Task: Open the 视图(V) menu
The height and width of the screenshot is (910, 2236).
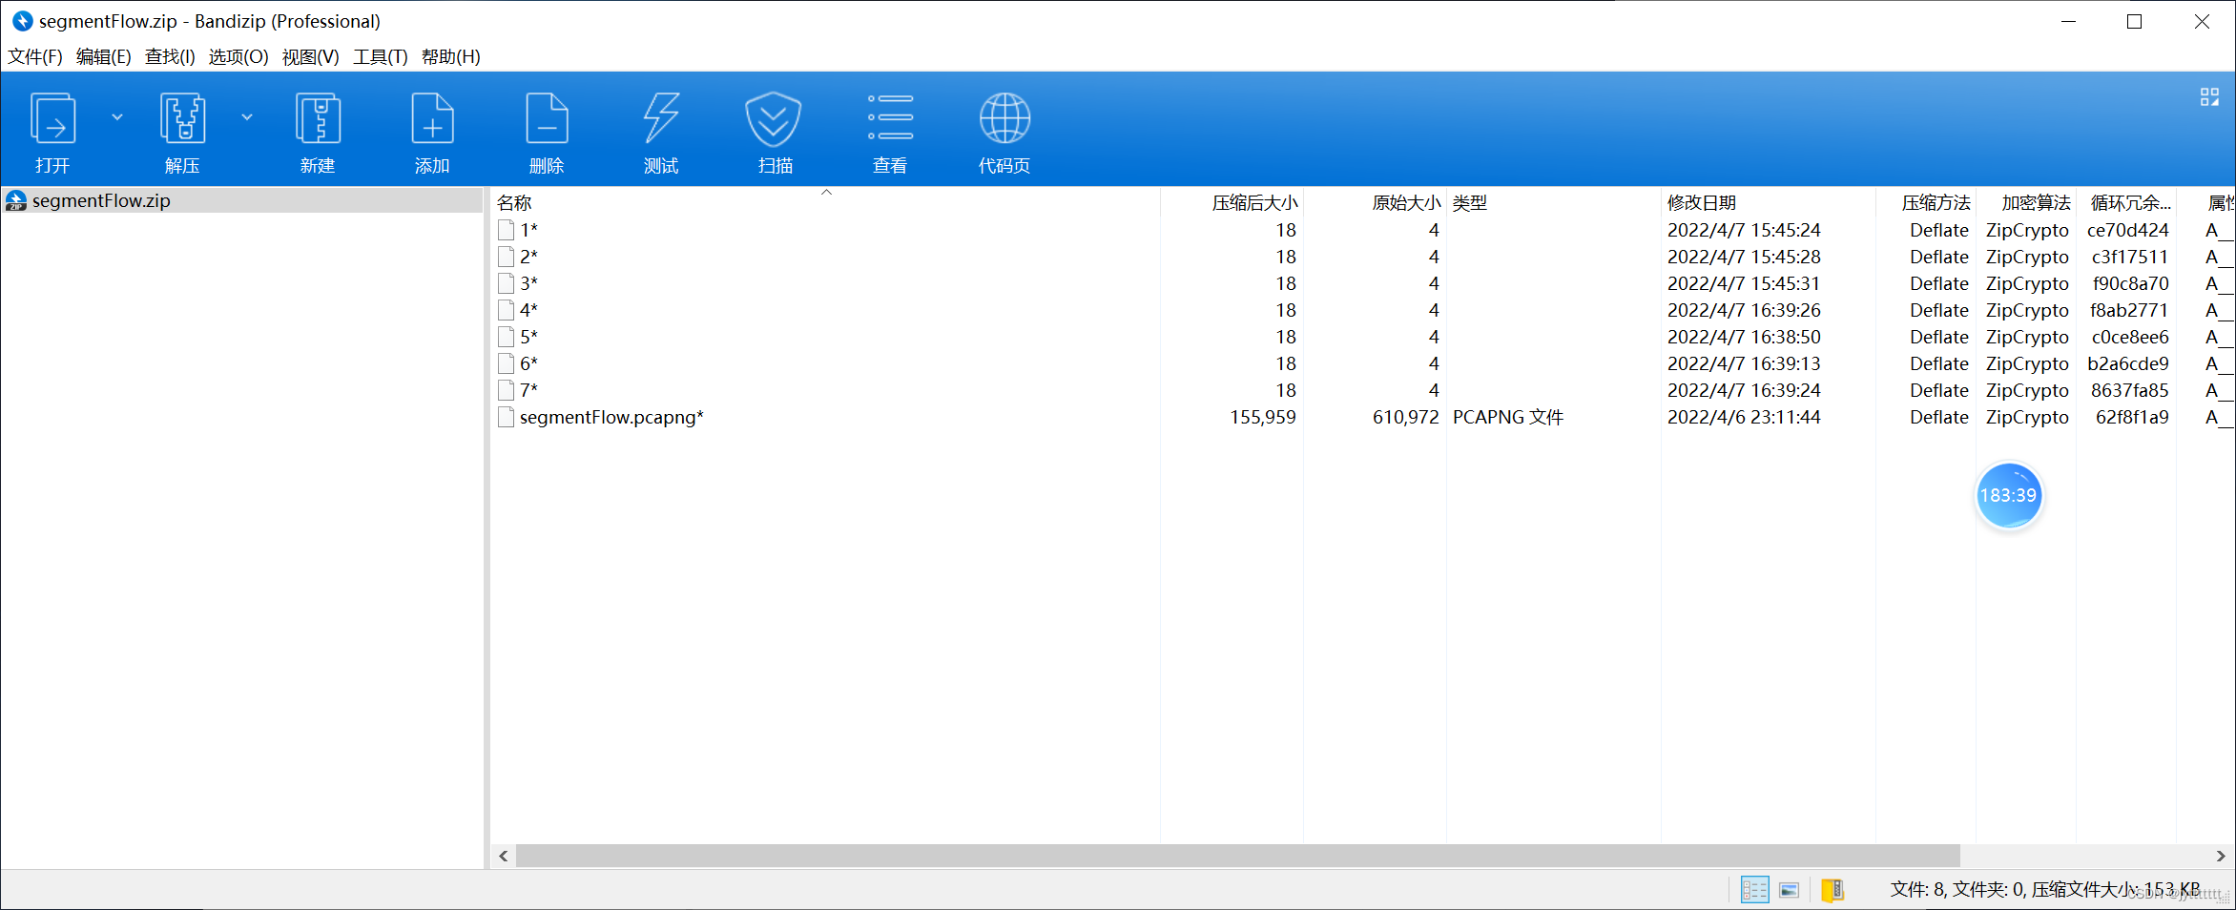Action: click(311, 57)
